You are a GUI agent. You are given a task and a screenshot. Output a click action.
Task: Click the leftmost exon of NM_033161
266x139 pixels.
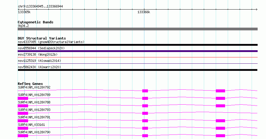pos(23,128)
